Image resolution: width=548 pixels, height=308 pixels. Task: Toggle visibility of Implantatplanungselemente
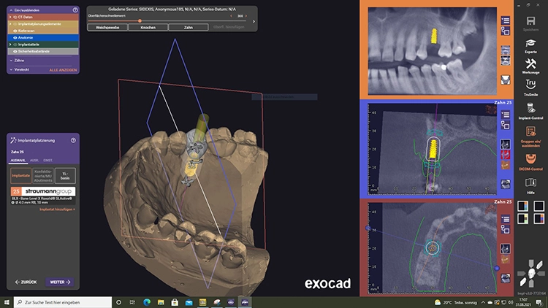click(15, 24)
